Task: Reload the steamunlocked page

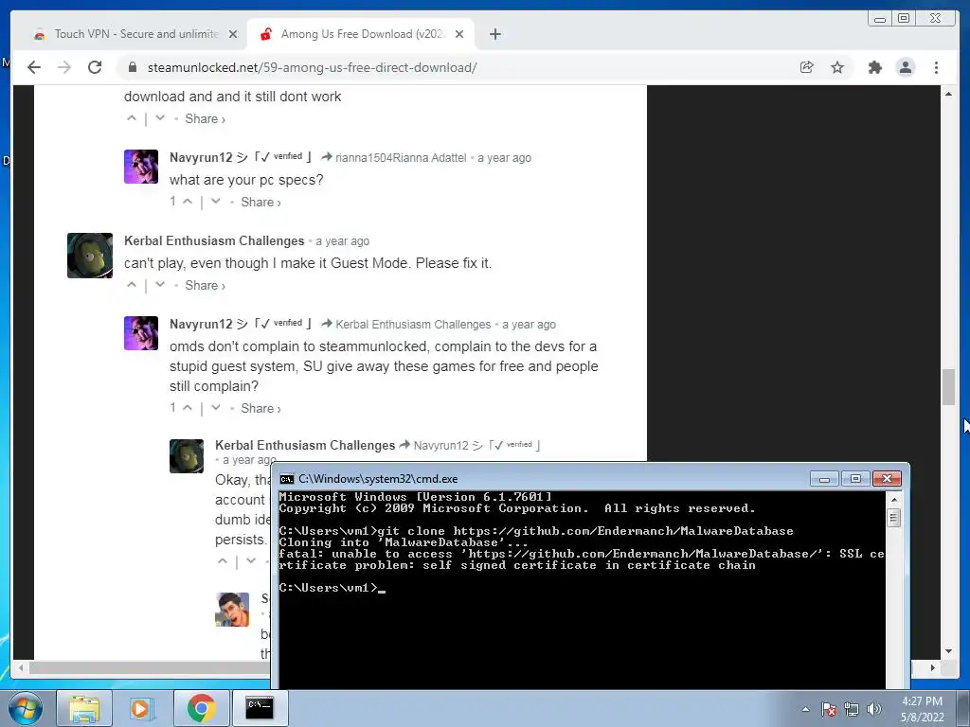Action: pyautogui.click(x=95, y=67)
